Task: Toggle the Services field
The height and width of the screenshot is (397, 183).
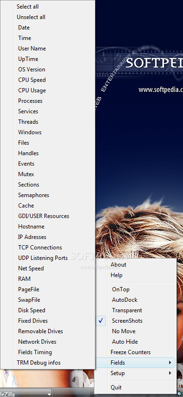Action: pyautogui.click(x=48, y=111)
